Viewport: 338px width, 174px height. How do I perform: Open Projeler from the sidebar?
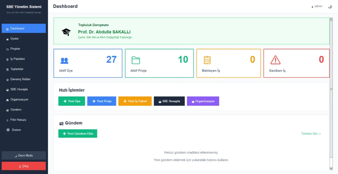pos(24,49)
